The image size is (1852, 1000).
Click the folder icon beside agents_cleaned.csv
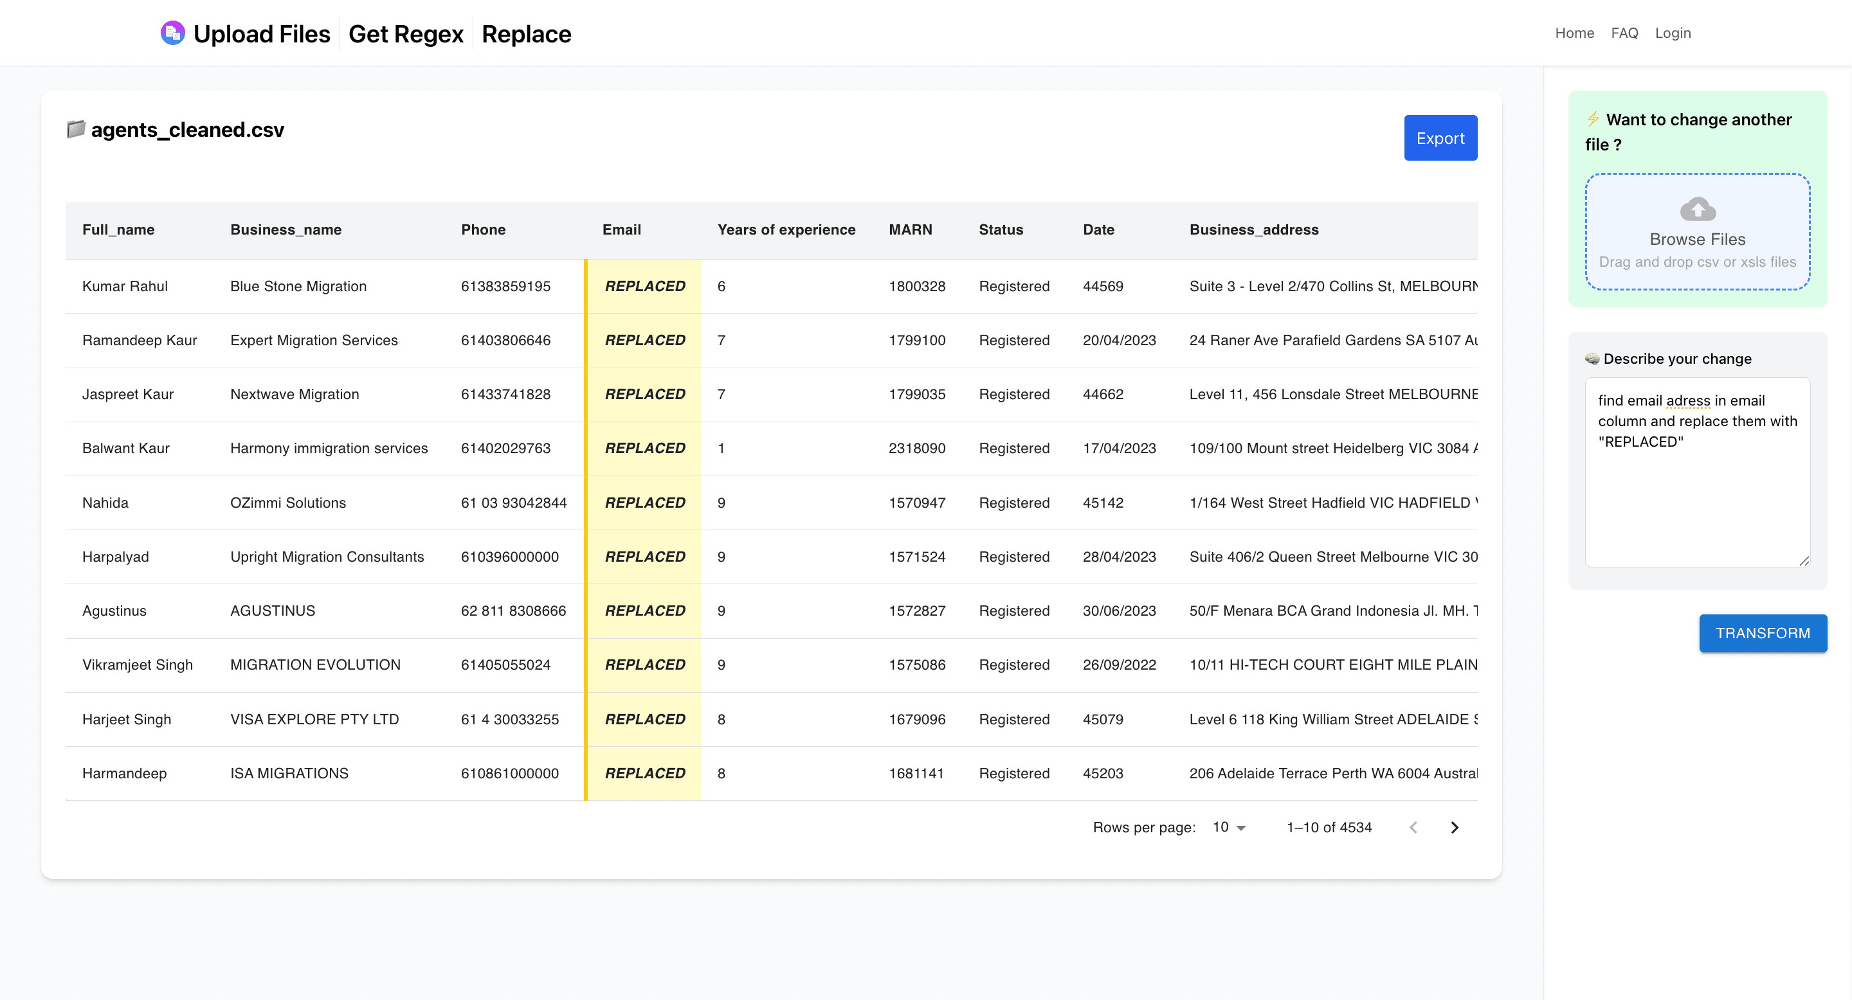(75, 129)
